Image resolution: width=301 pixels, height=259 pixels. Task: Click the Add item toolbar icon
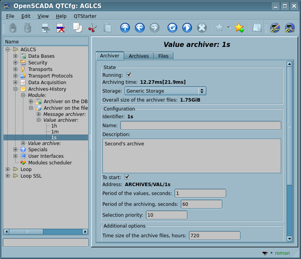click(x=46, y=28)
